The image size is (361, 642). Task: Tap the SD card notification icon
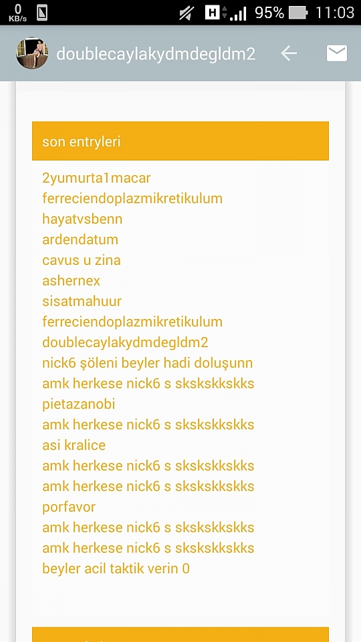click(41, 13)
